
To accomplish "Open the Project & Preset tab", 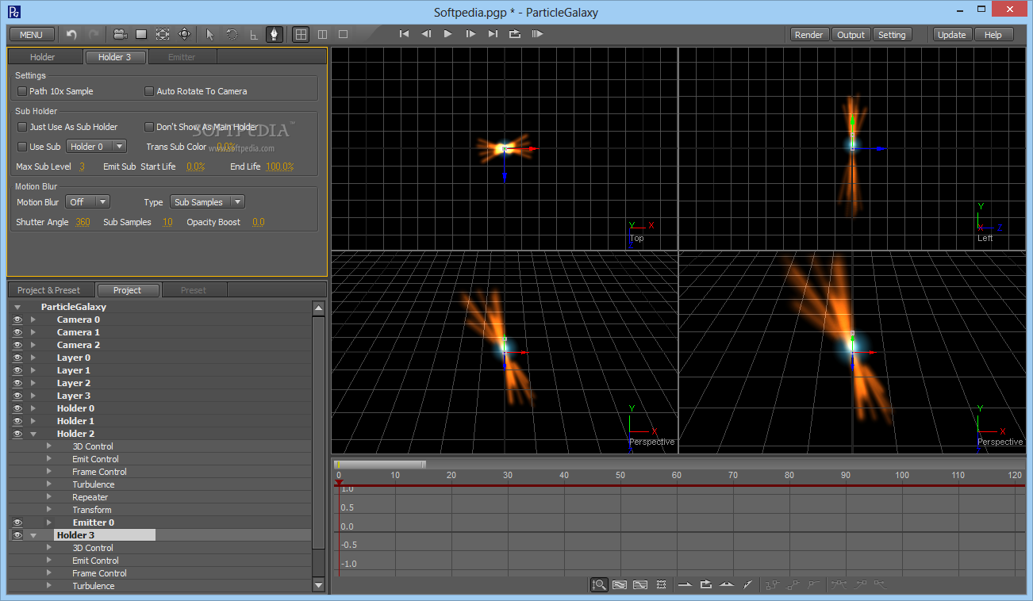I will pyautogui.click(x=49, y=290).
